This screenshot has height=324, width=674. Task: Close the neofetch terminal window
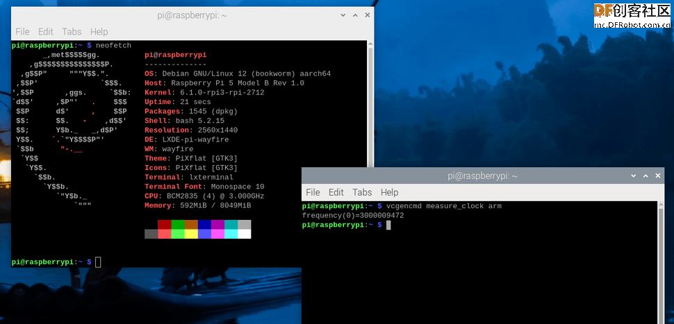tap(367, 15)
